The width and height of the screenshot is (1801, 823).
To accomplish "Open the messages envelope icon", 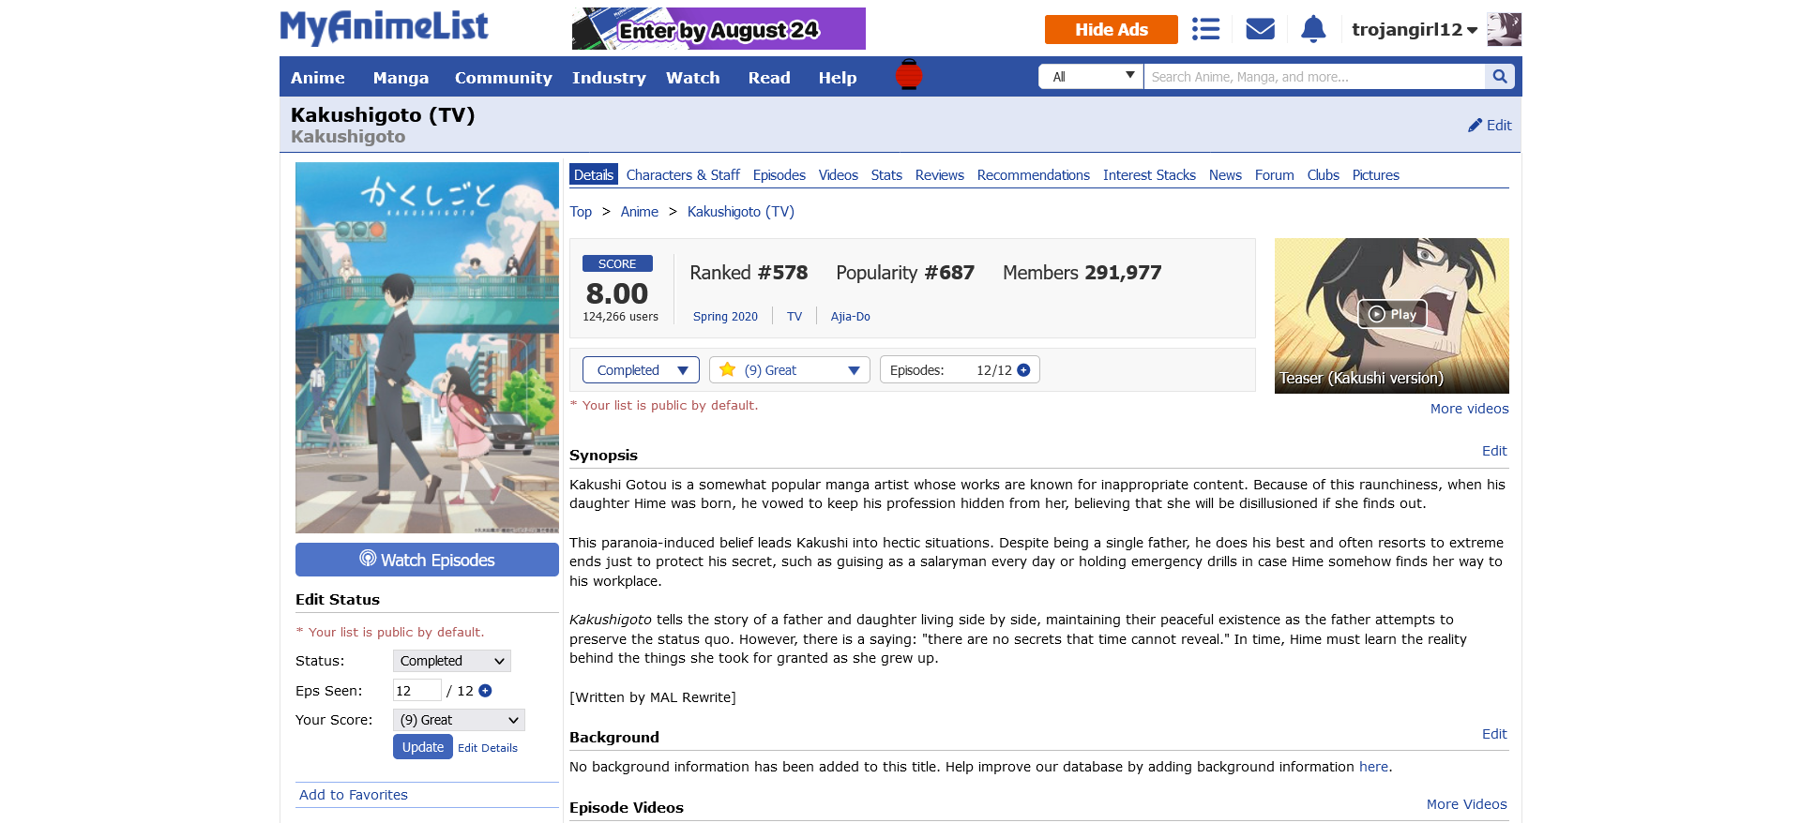I will point(1260,29).
